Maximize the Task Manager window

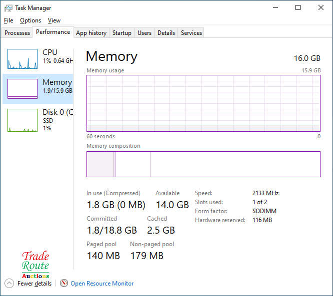tap(298, 8)
